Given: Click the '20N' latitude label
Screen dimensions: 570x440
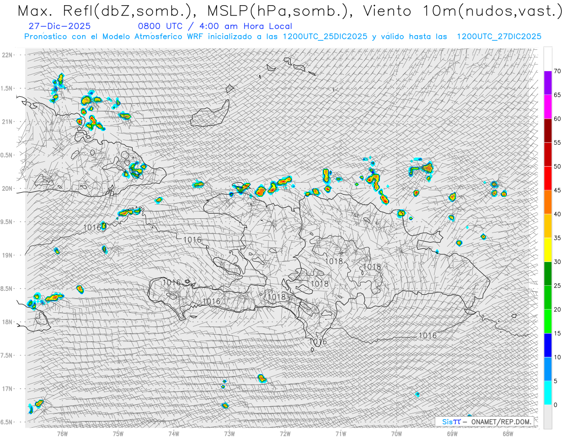Looking at the screenshot, I should click(8, 188).
